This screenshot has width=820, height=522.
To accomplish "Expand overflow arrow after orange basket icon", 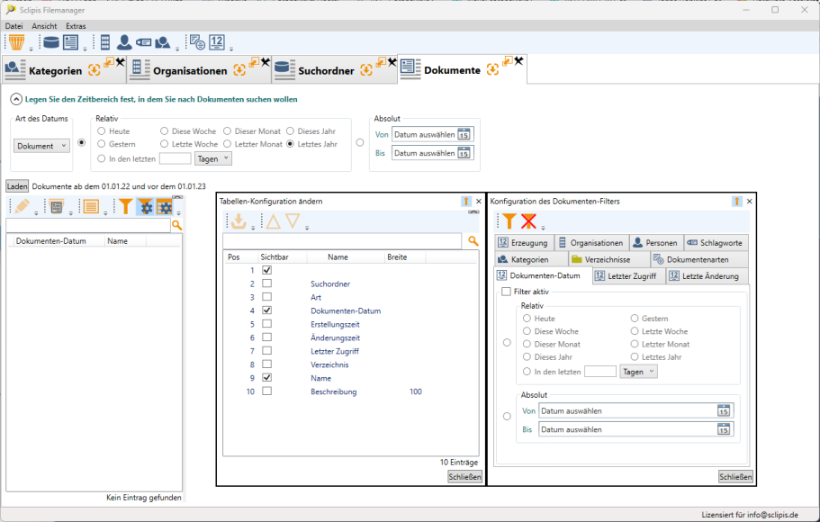I will [x=31, y=49].
